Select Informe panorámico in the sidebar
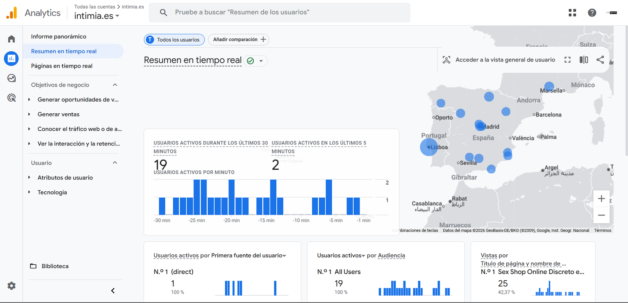Viewport: 628px width, 303px height. pyautogui.click(x=58, y=36)
